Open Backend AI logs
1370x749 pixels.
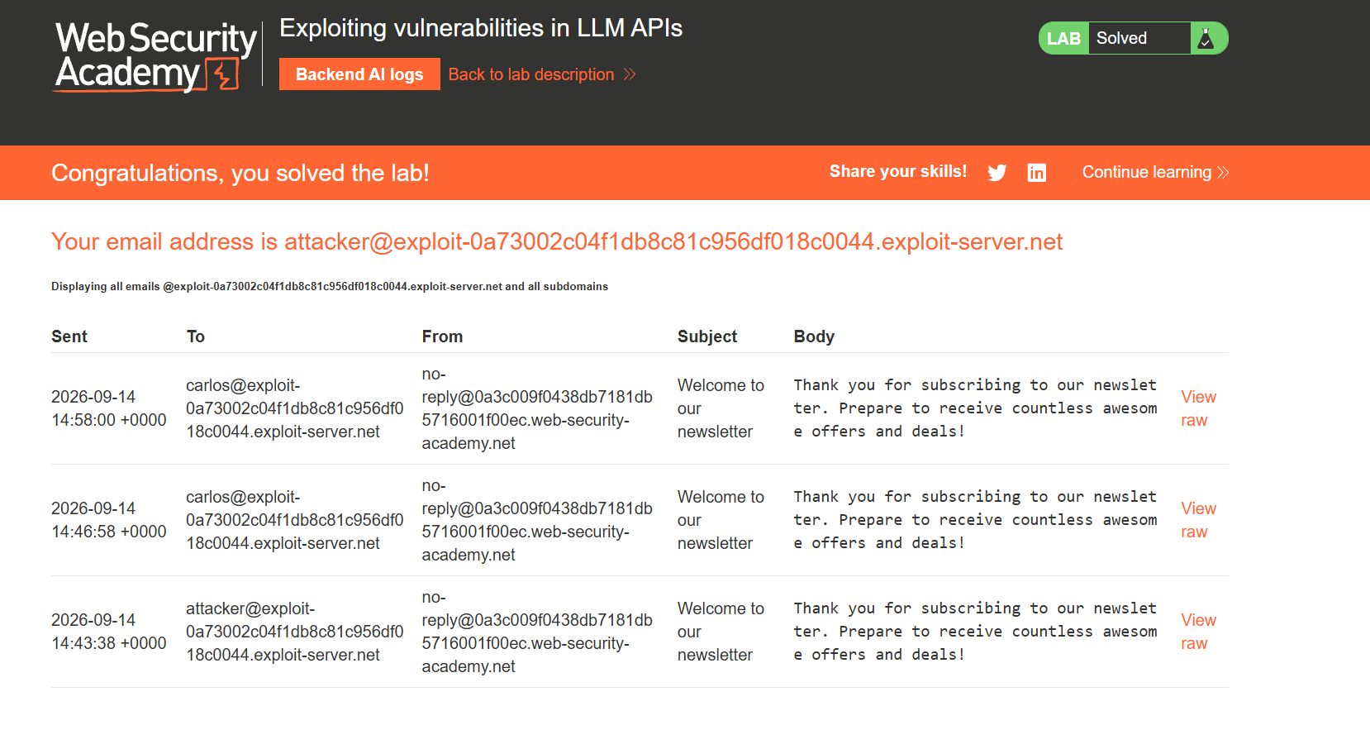[359, 74]
